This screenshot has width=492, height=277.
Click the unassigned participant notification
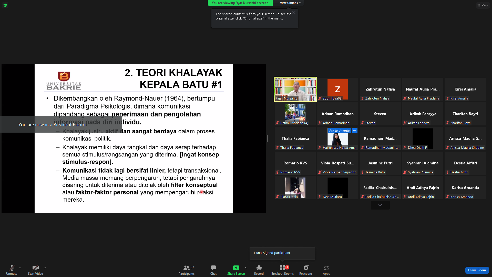282,253
